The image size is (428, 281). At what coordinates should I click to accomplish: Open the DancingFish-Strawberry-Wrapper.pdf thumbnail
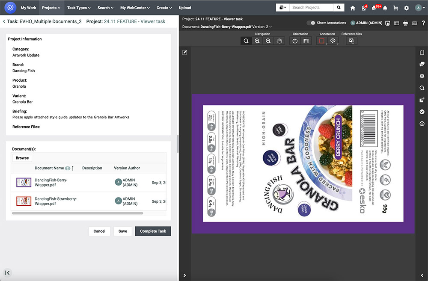[x=24, y=201]
